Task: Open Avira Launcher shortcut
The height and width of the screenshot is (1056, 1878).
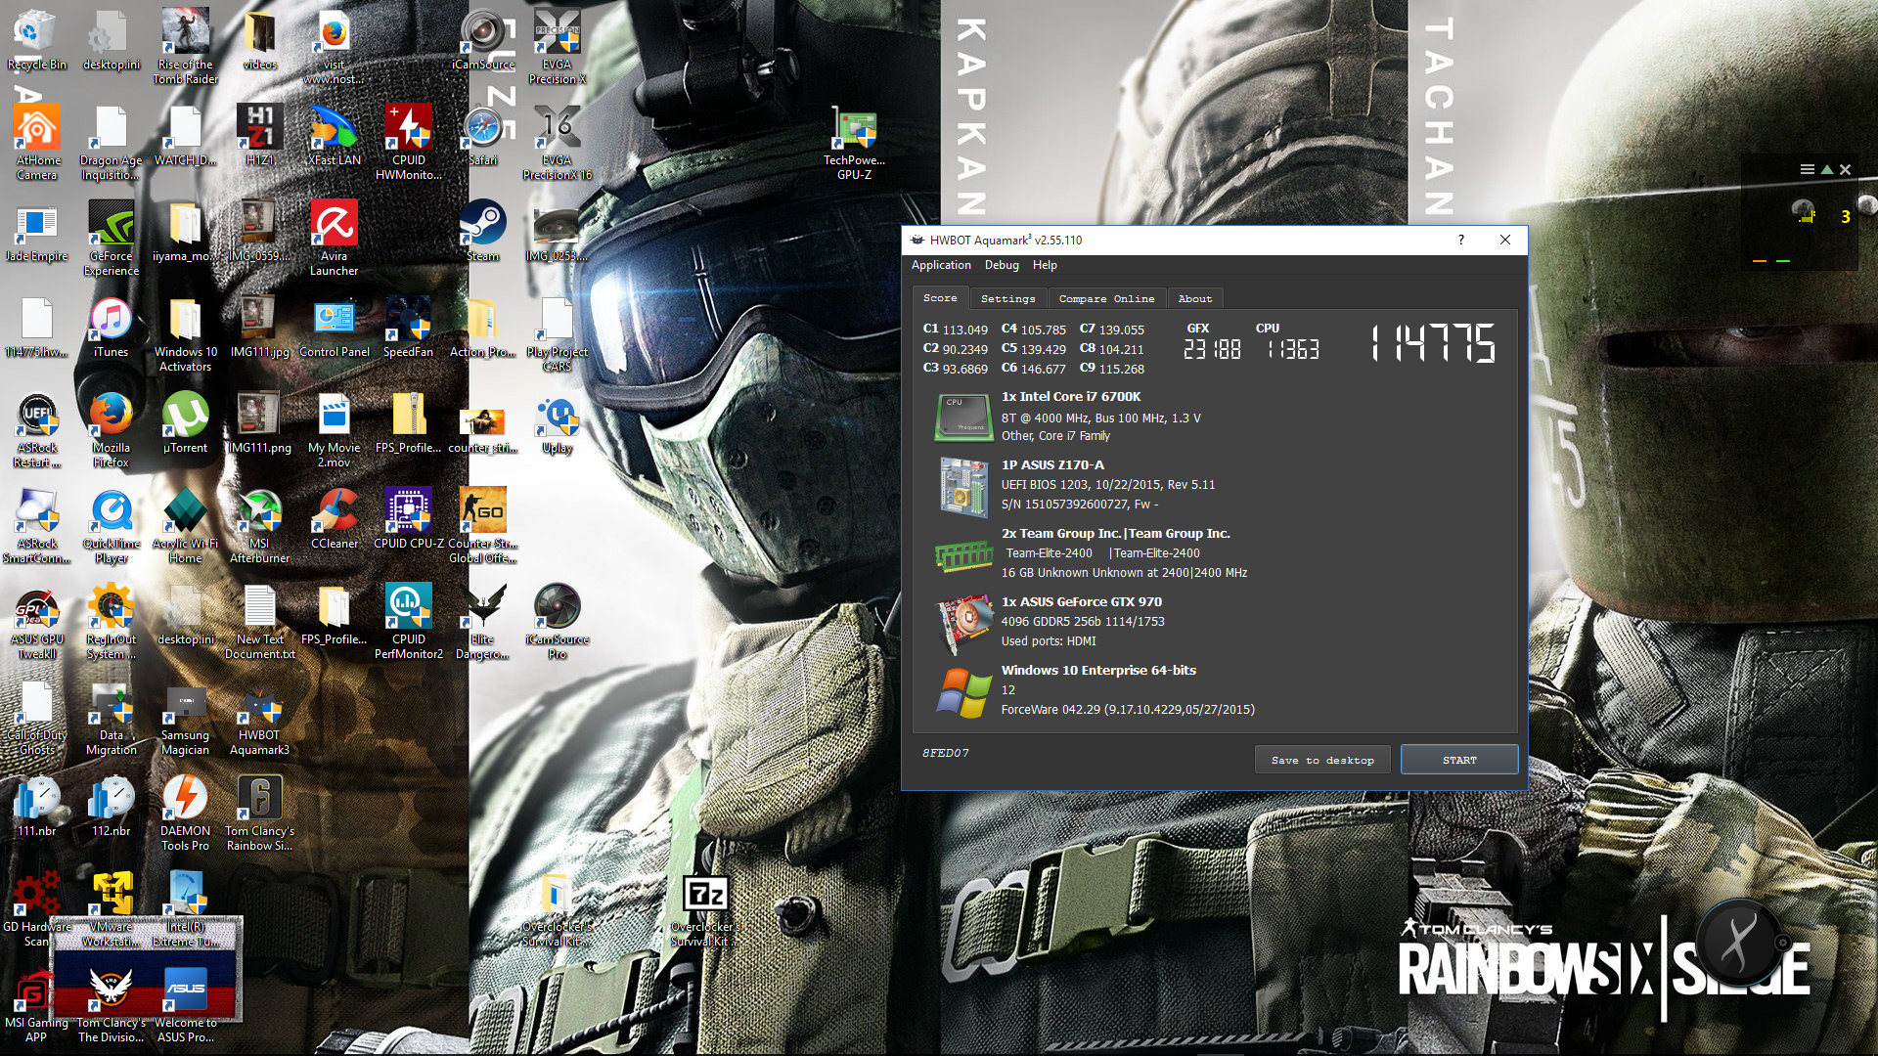Action: pos(335,239)
